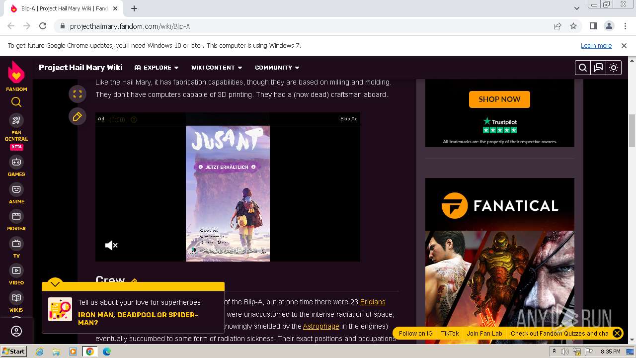Open a new browser tab
The height and width of the screenshot is (358, 636).
134,8
